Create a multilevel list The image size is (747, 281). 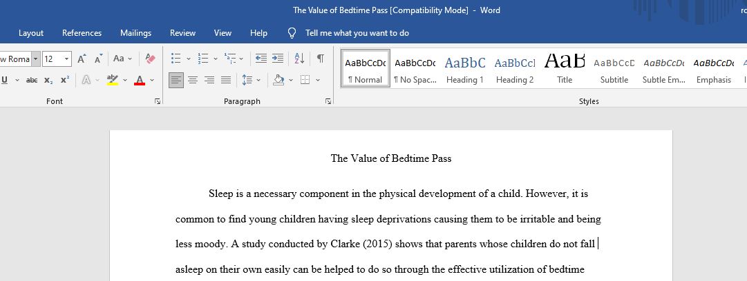(x=229, y=59)
